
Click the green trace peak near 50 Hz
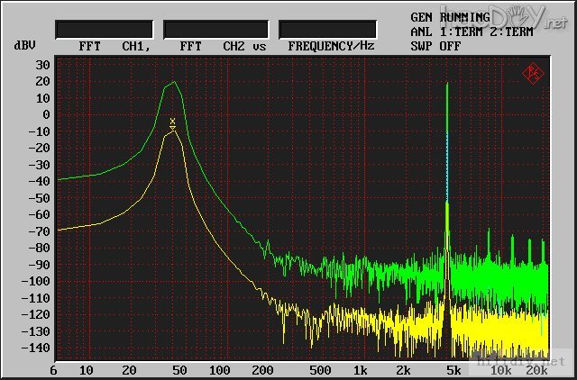click(173, 83)
